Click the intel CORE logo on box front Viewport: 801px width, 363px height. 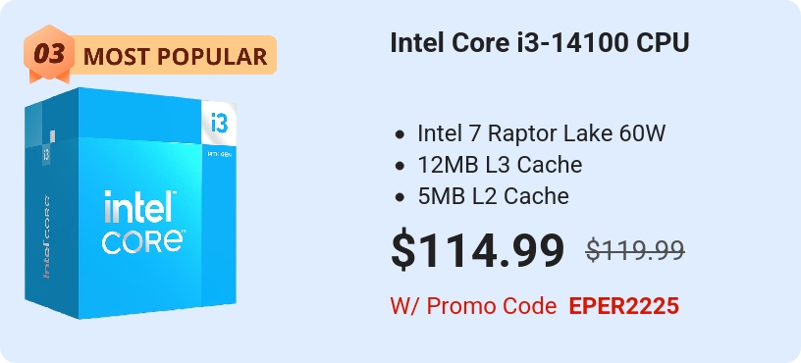click(143, 222)
